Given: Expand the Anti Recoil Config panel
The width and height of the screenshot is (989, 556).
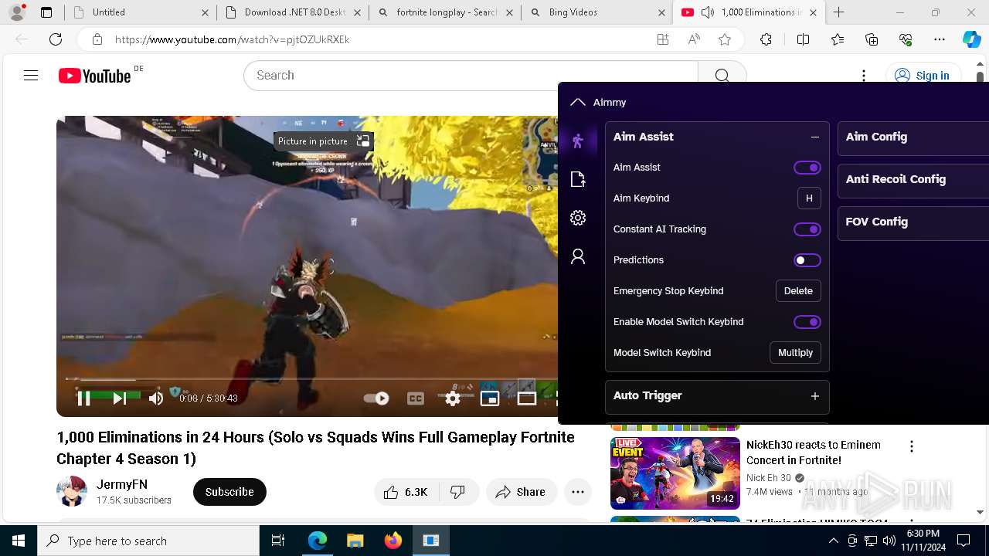Looking at the screenshot, I should pos(913,179).
